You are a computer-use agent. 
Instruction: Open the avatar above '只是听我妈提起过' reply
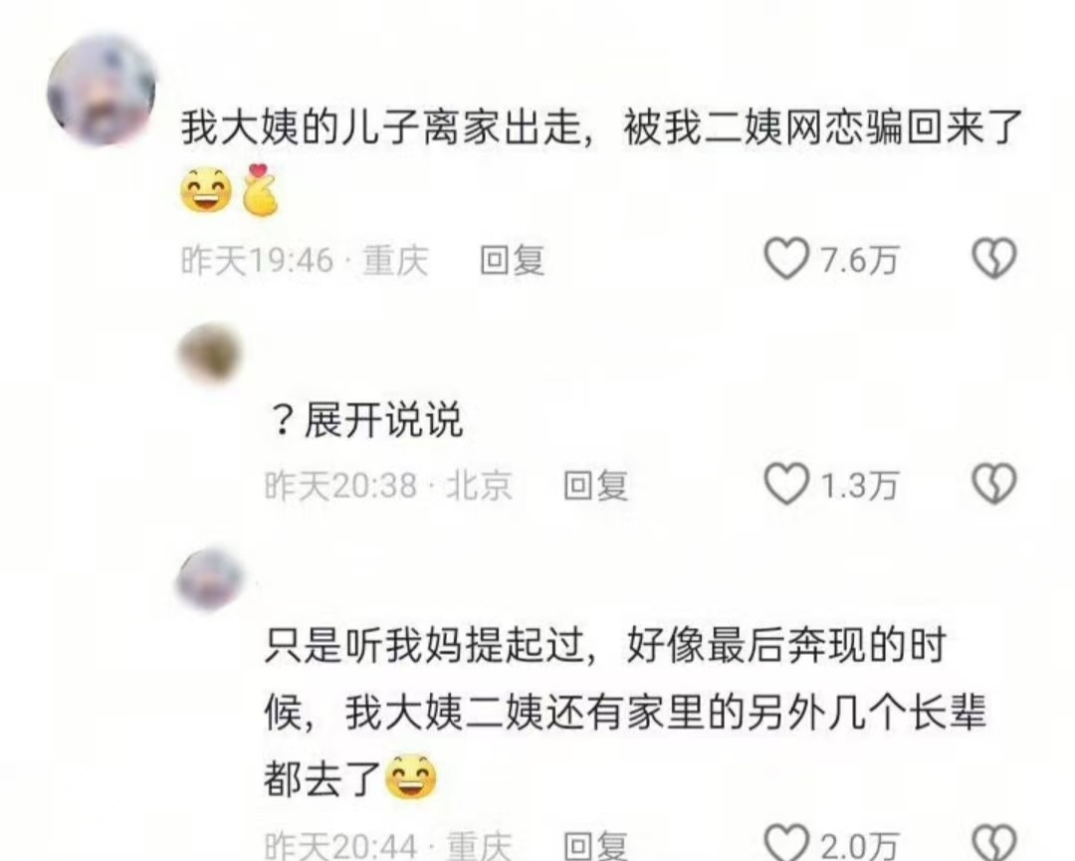(x=210, y=580)
